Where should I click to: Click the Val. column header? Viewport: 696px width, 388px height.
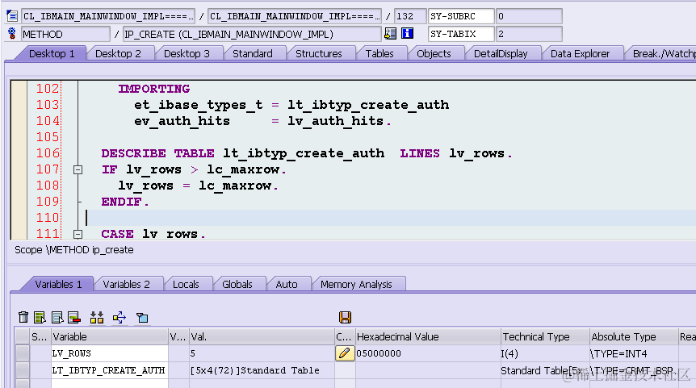[262, 336]
